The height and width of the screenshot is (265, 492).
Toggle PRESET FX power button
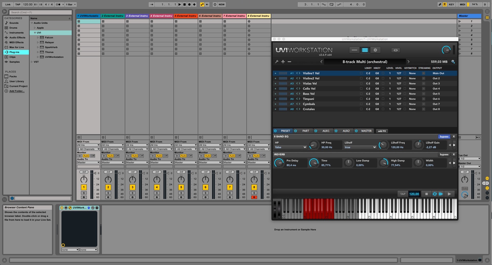click(275, 131)
